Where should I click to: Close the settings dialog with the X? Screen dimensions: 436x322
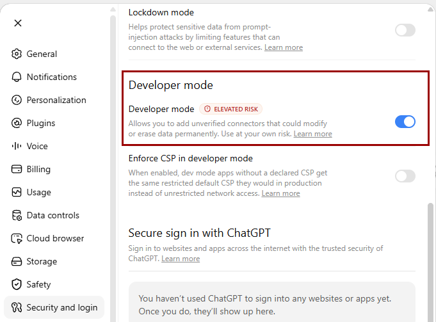[x=18, y=23]
